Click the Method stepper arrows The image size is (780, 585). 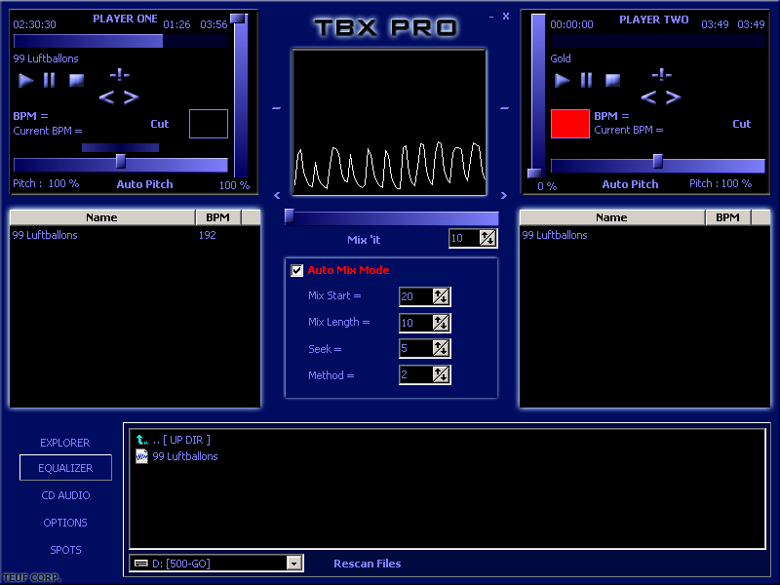(x=442, y=374)
